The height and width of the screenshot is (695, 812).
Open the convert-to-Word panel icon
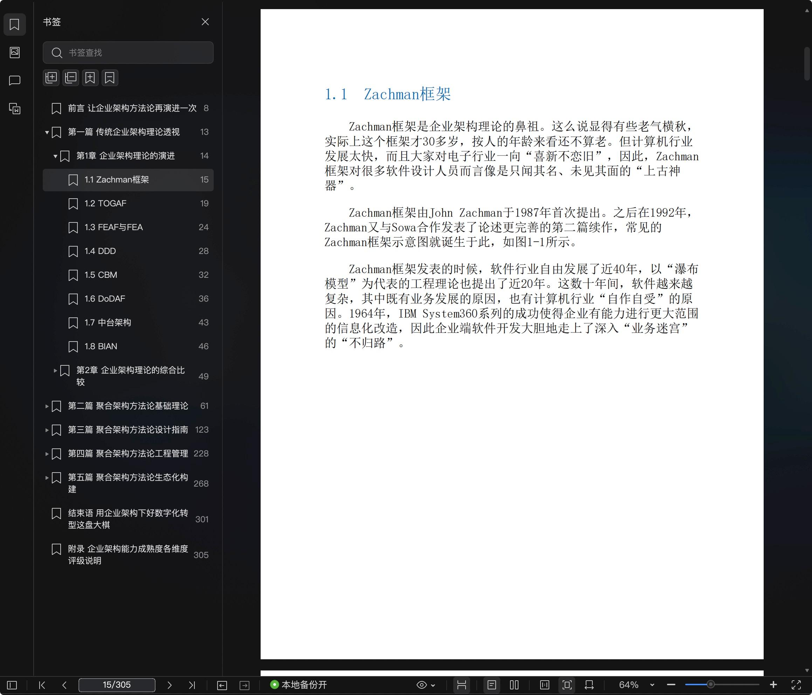point(14,109)
